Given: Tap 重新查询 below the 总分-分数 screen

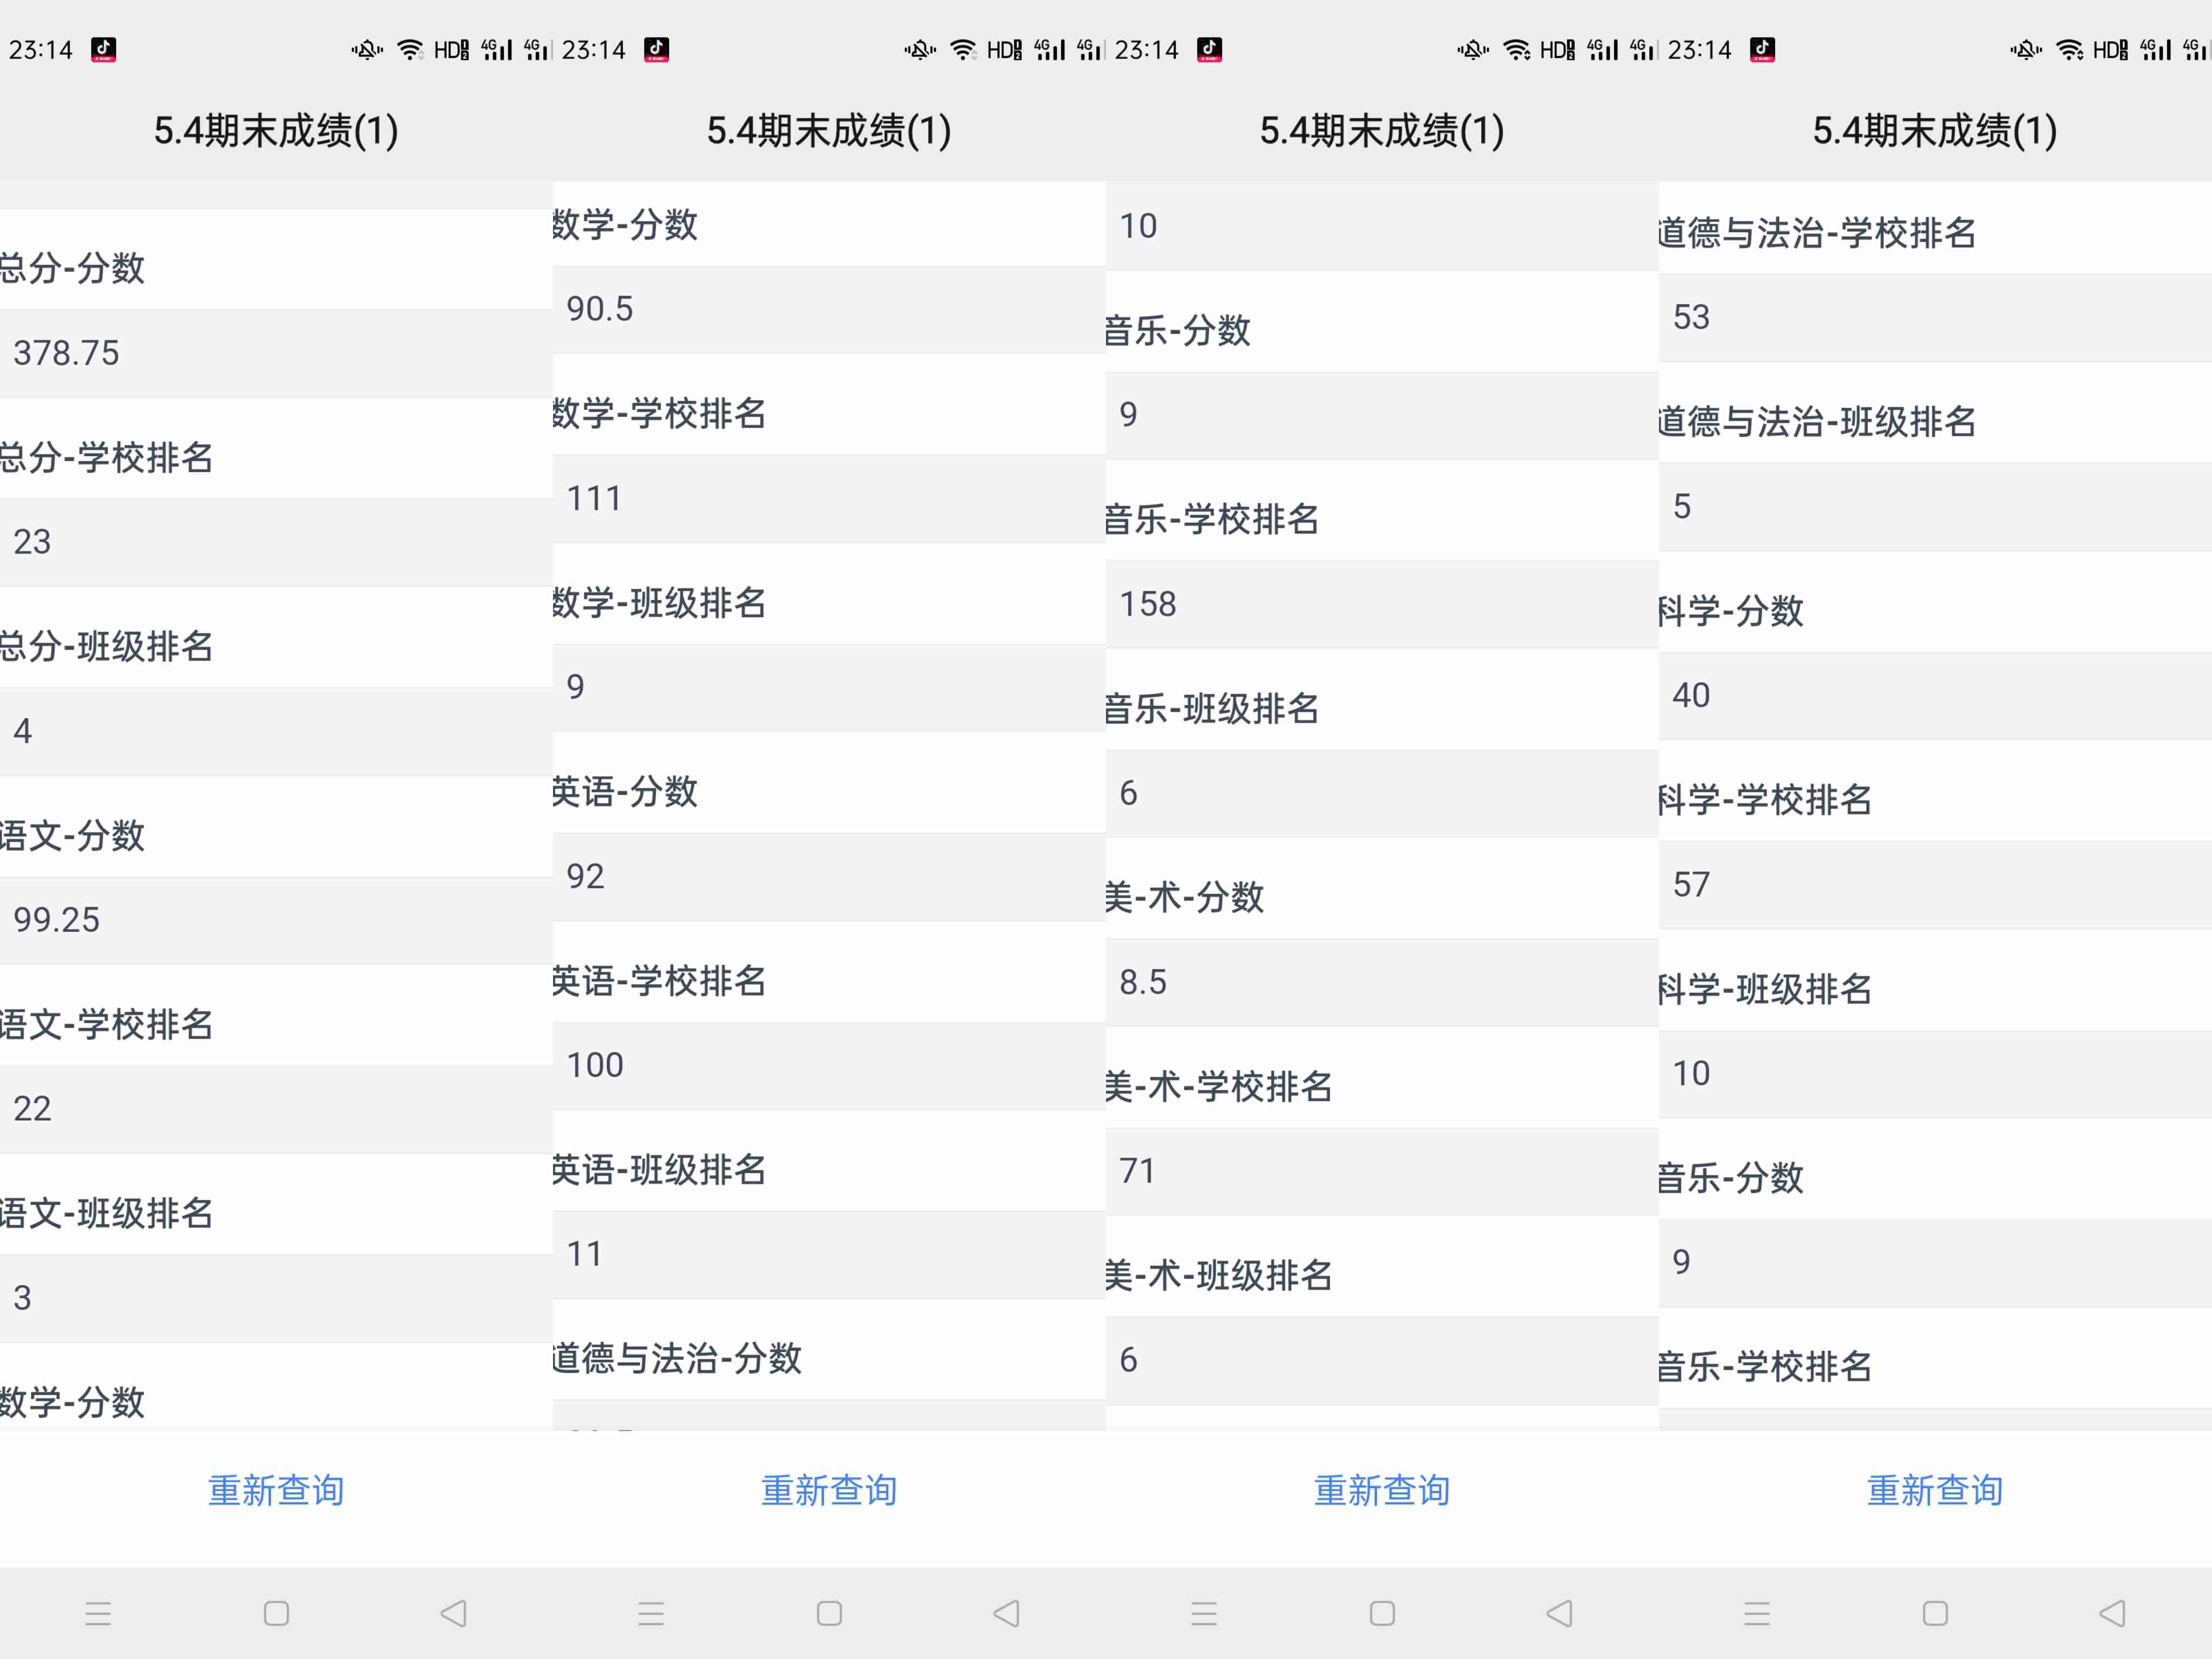Looking at the screenshot, I should click(x=276, y=1490).
